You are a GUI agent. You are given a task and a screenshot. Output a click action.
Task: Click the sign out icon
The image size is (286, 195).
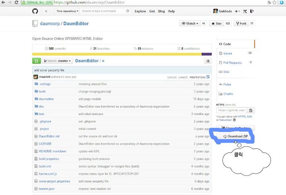252,11
